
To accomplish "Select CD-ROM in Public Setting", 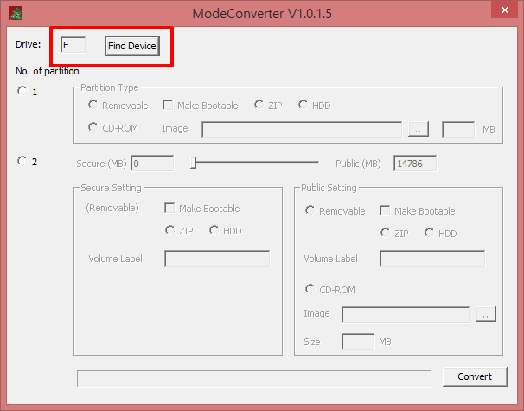I will coord(310,290).
